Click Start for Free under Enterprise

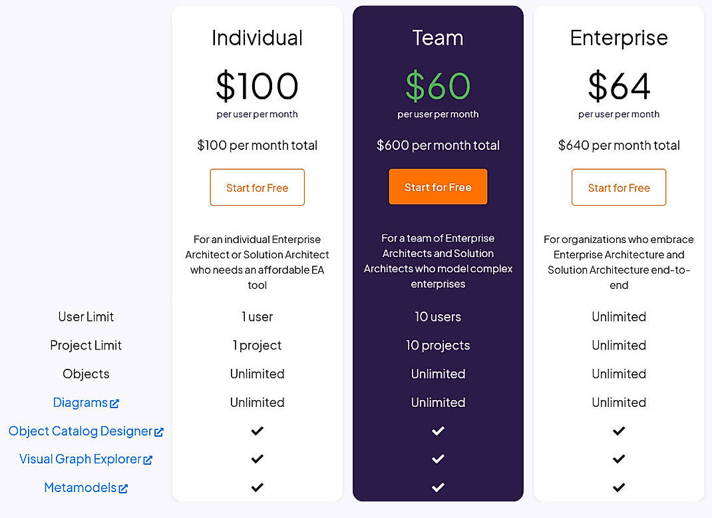point(618,187)
